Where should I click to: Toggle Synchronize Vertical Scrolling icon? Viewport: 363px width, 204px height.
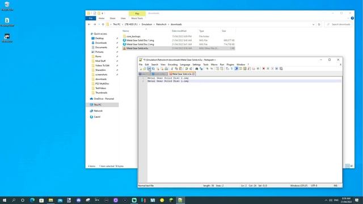(x=217, y=69)
